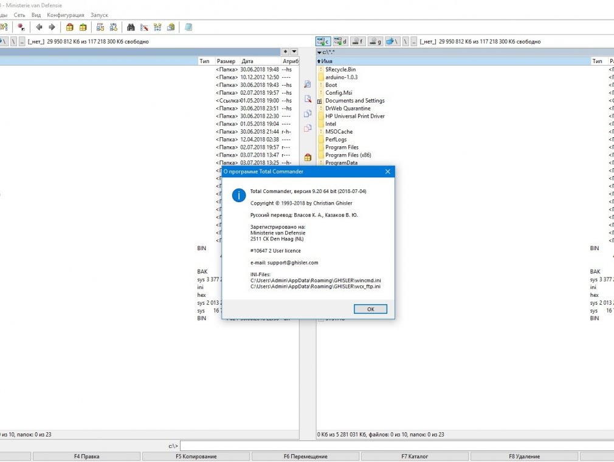Open left panel directory history dropdown
The image size is (614, 462).
[x=294, y=52]
